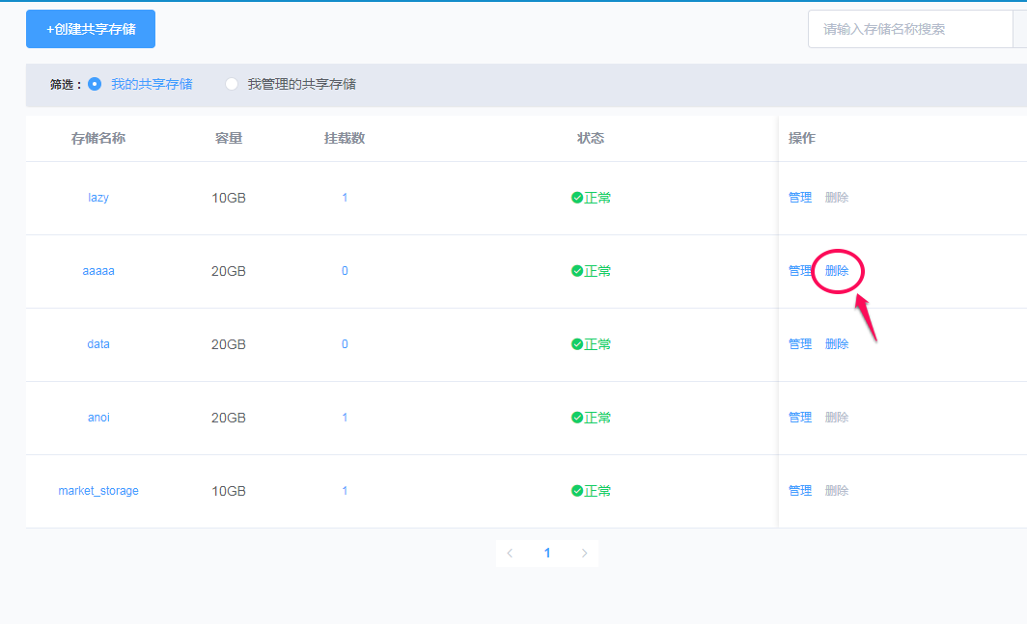Open the market_storage storage link
This screenshot has height=624, width=1027.
(x=98, y=491)
